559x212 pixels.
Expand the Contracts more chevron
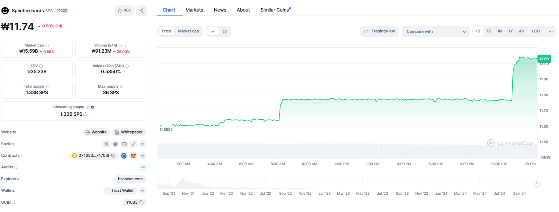pos(142,156)
